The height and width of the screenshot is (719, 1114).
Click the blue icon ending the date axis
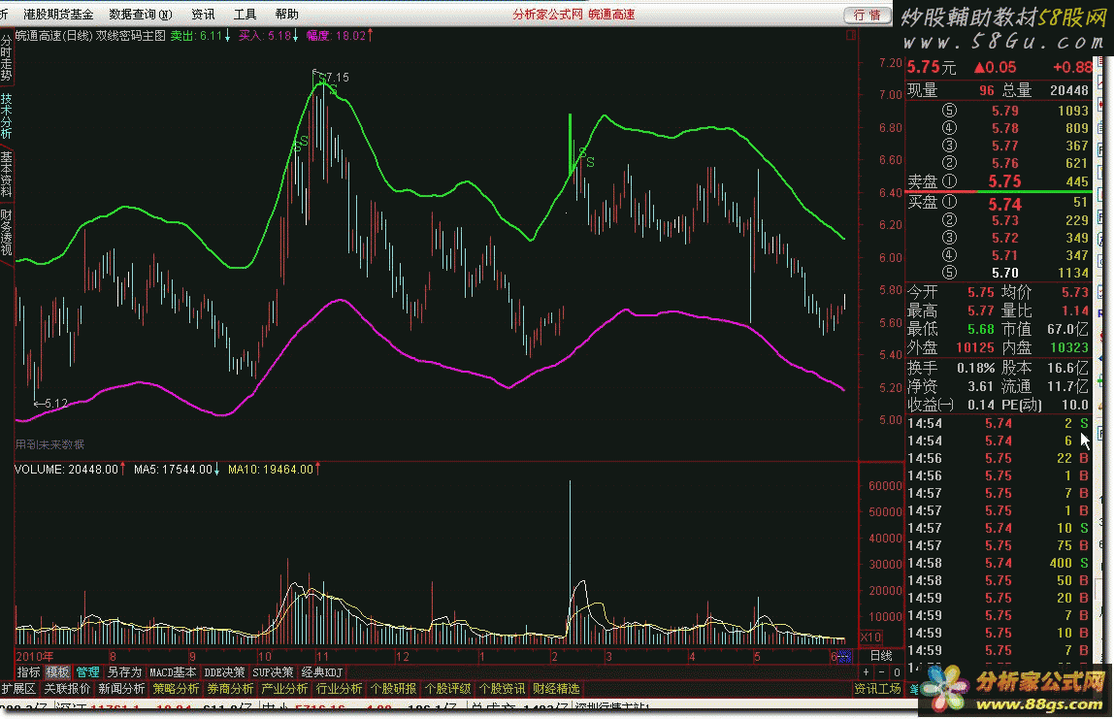[x=844, y=657]
